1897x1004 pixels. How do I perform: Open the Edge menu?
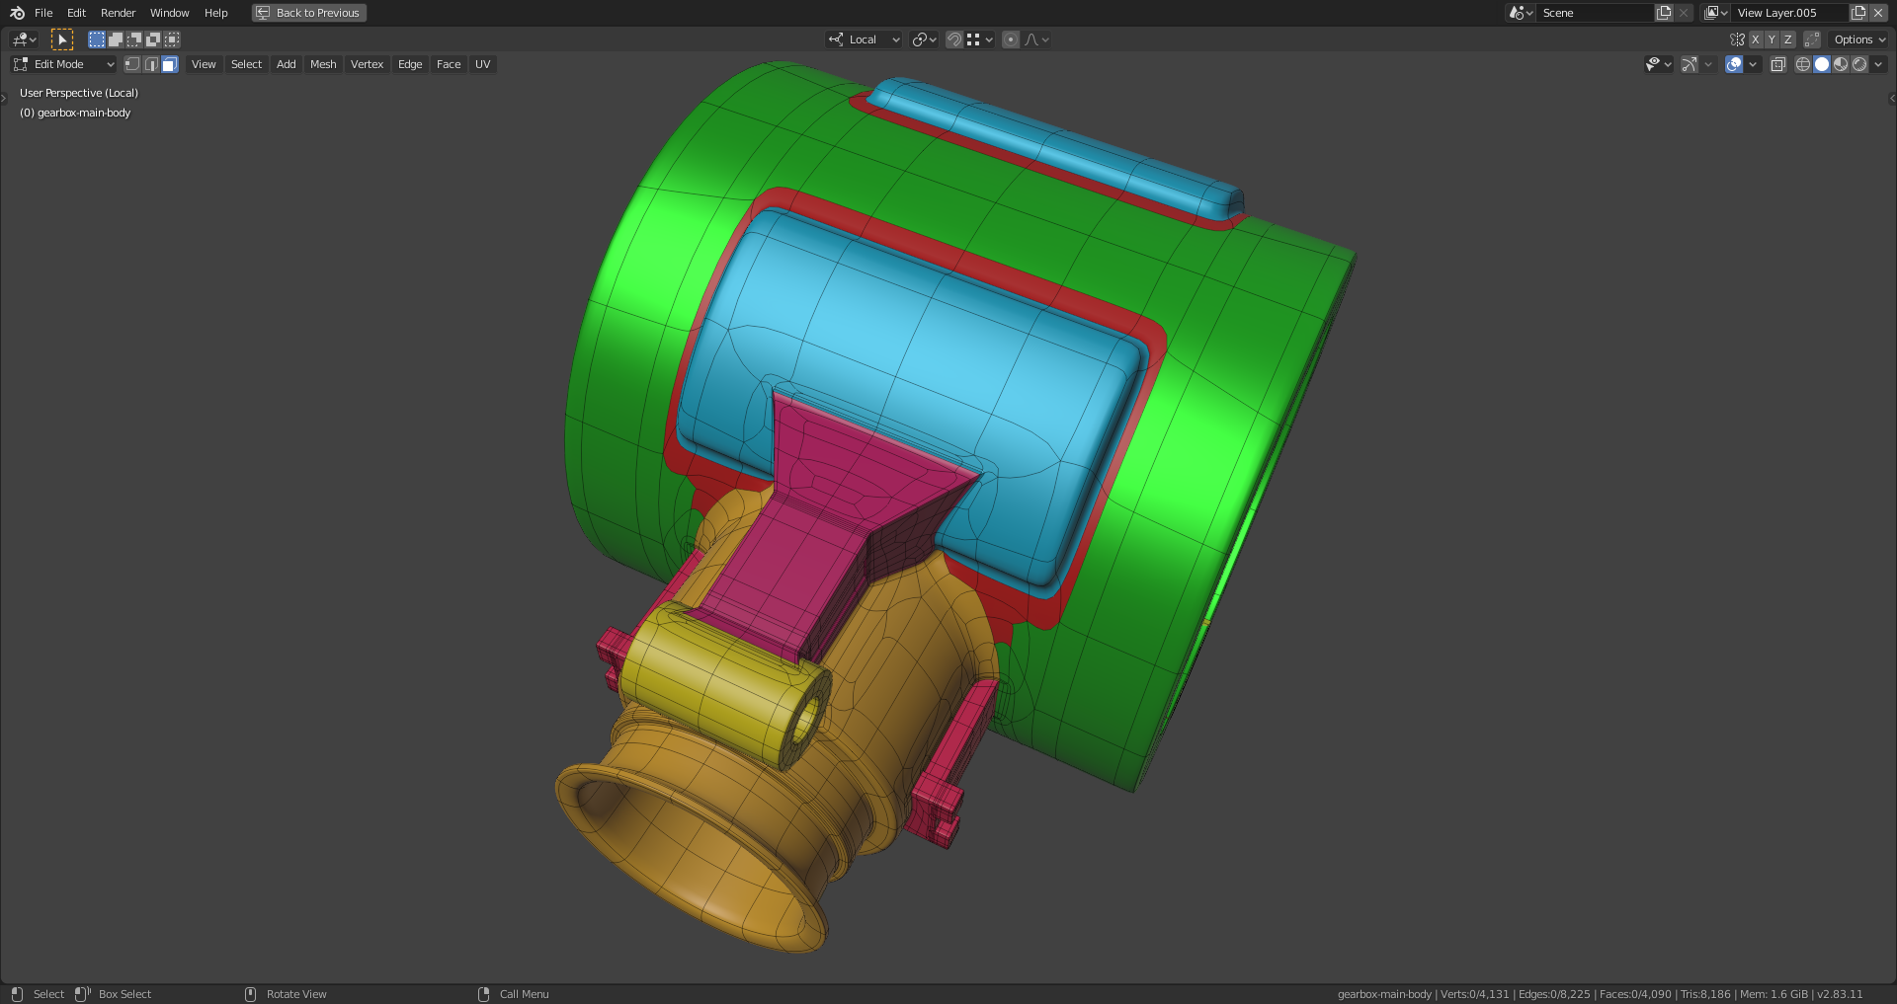[x=410, y=64]
